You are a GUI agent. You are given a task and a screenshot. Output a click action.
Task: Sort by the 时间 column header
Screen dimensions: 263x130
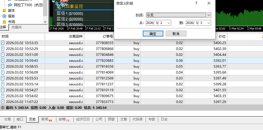click(x=23, y=37)
